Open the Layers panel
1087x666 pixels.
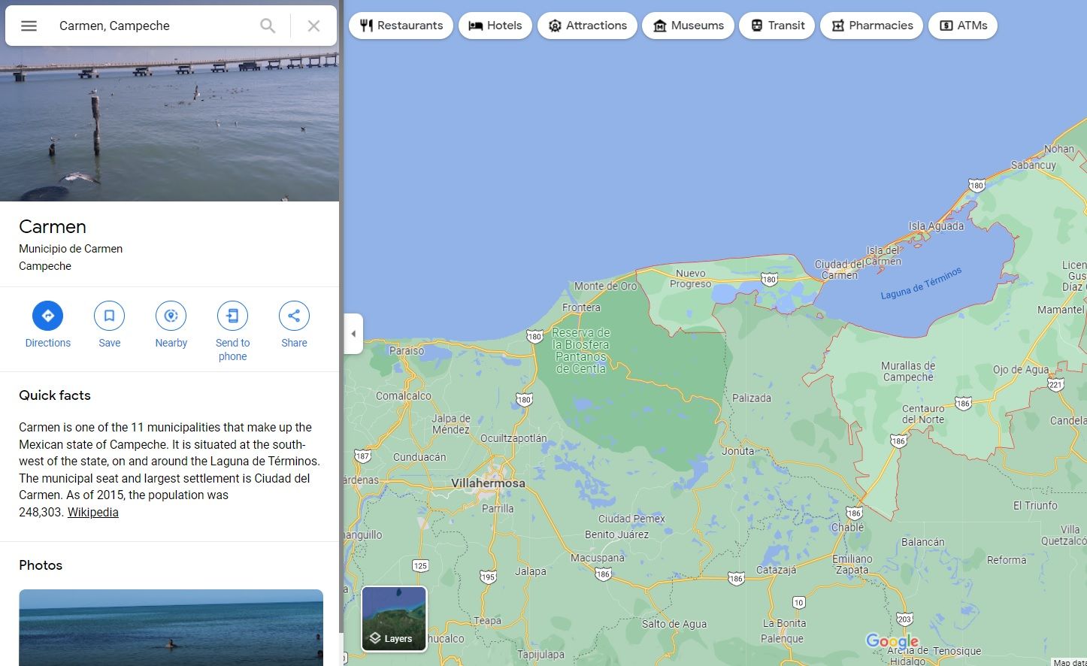pos(393,618)
